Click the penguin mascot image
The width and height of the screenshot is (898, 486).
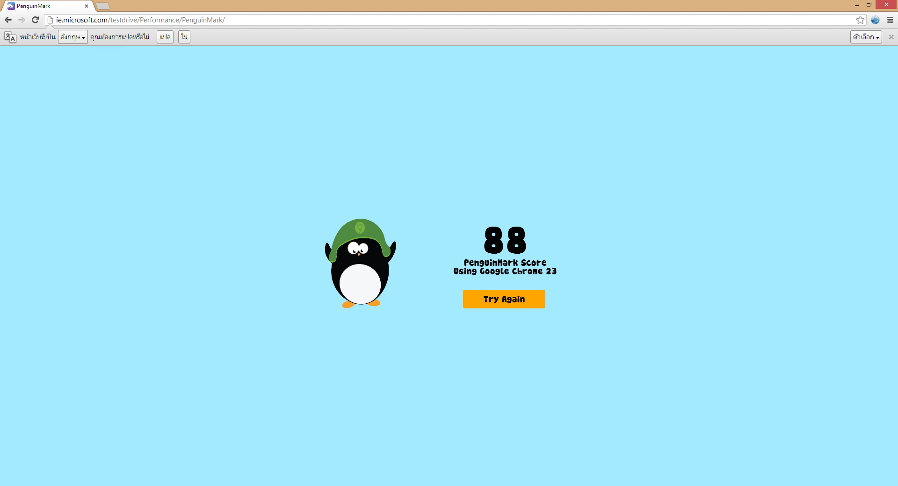(x=360, y=263)
